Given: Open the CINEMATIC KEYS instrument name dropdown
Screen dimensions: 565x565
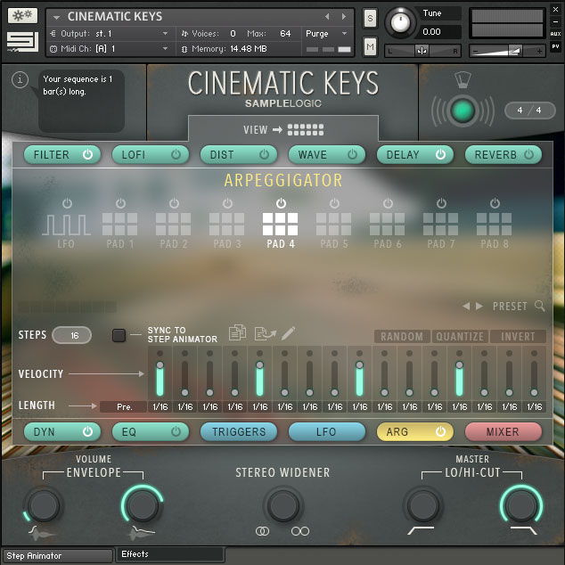Looking at the screenshot, I should (x=57, y=16).
